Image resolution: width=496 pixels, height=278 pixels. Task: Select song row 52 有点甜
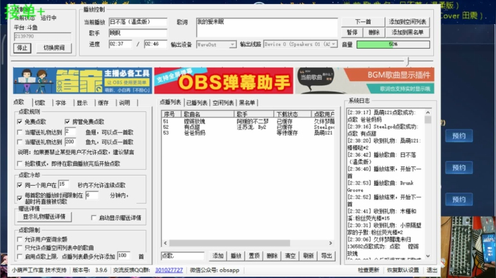(x=248, y=127)
